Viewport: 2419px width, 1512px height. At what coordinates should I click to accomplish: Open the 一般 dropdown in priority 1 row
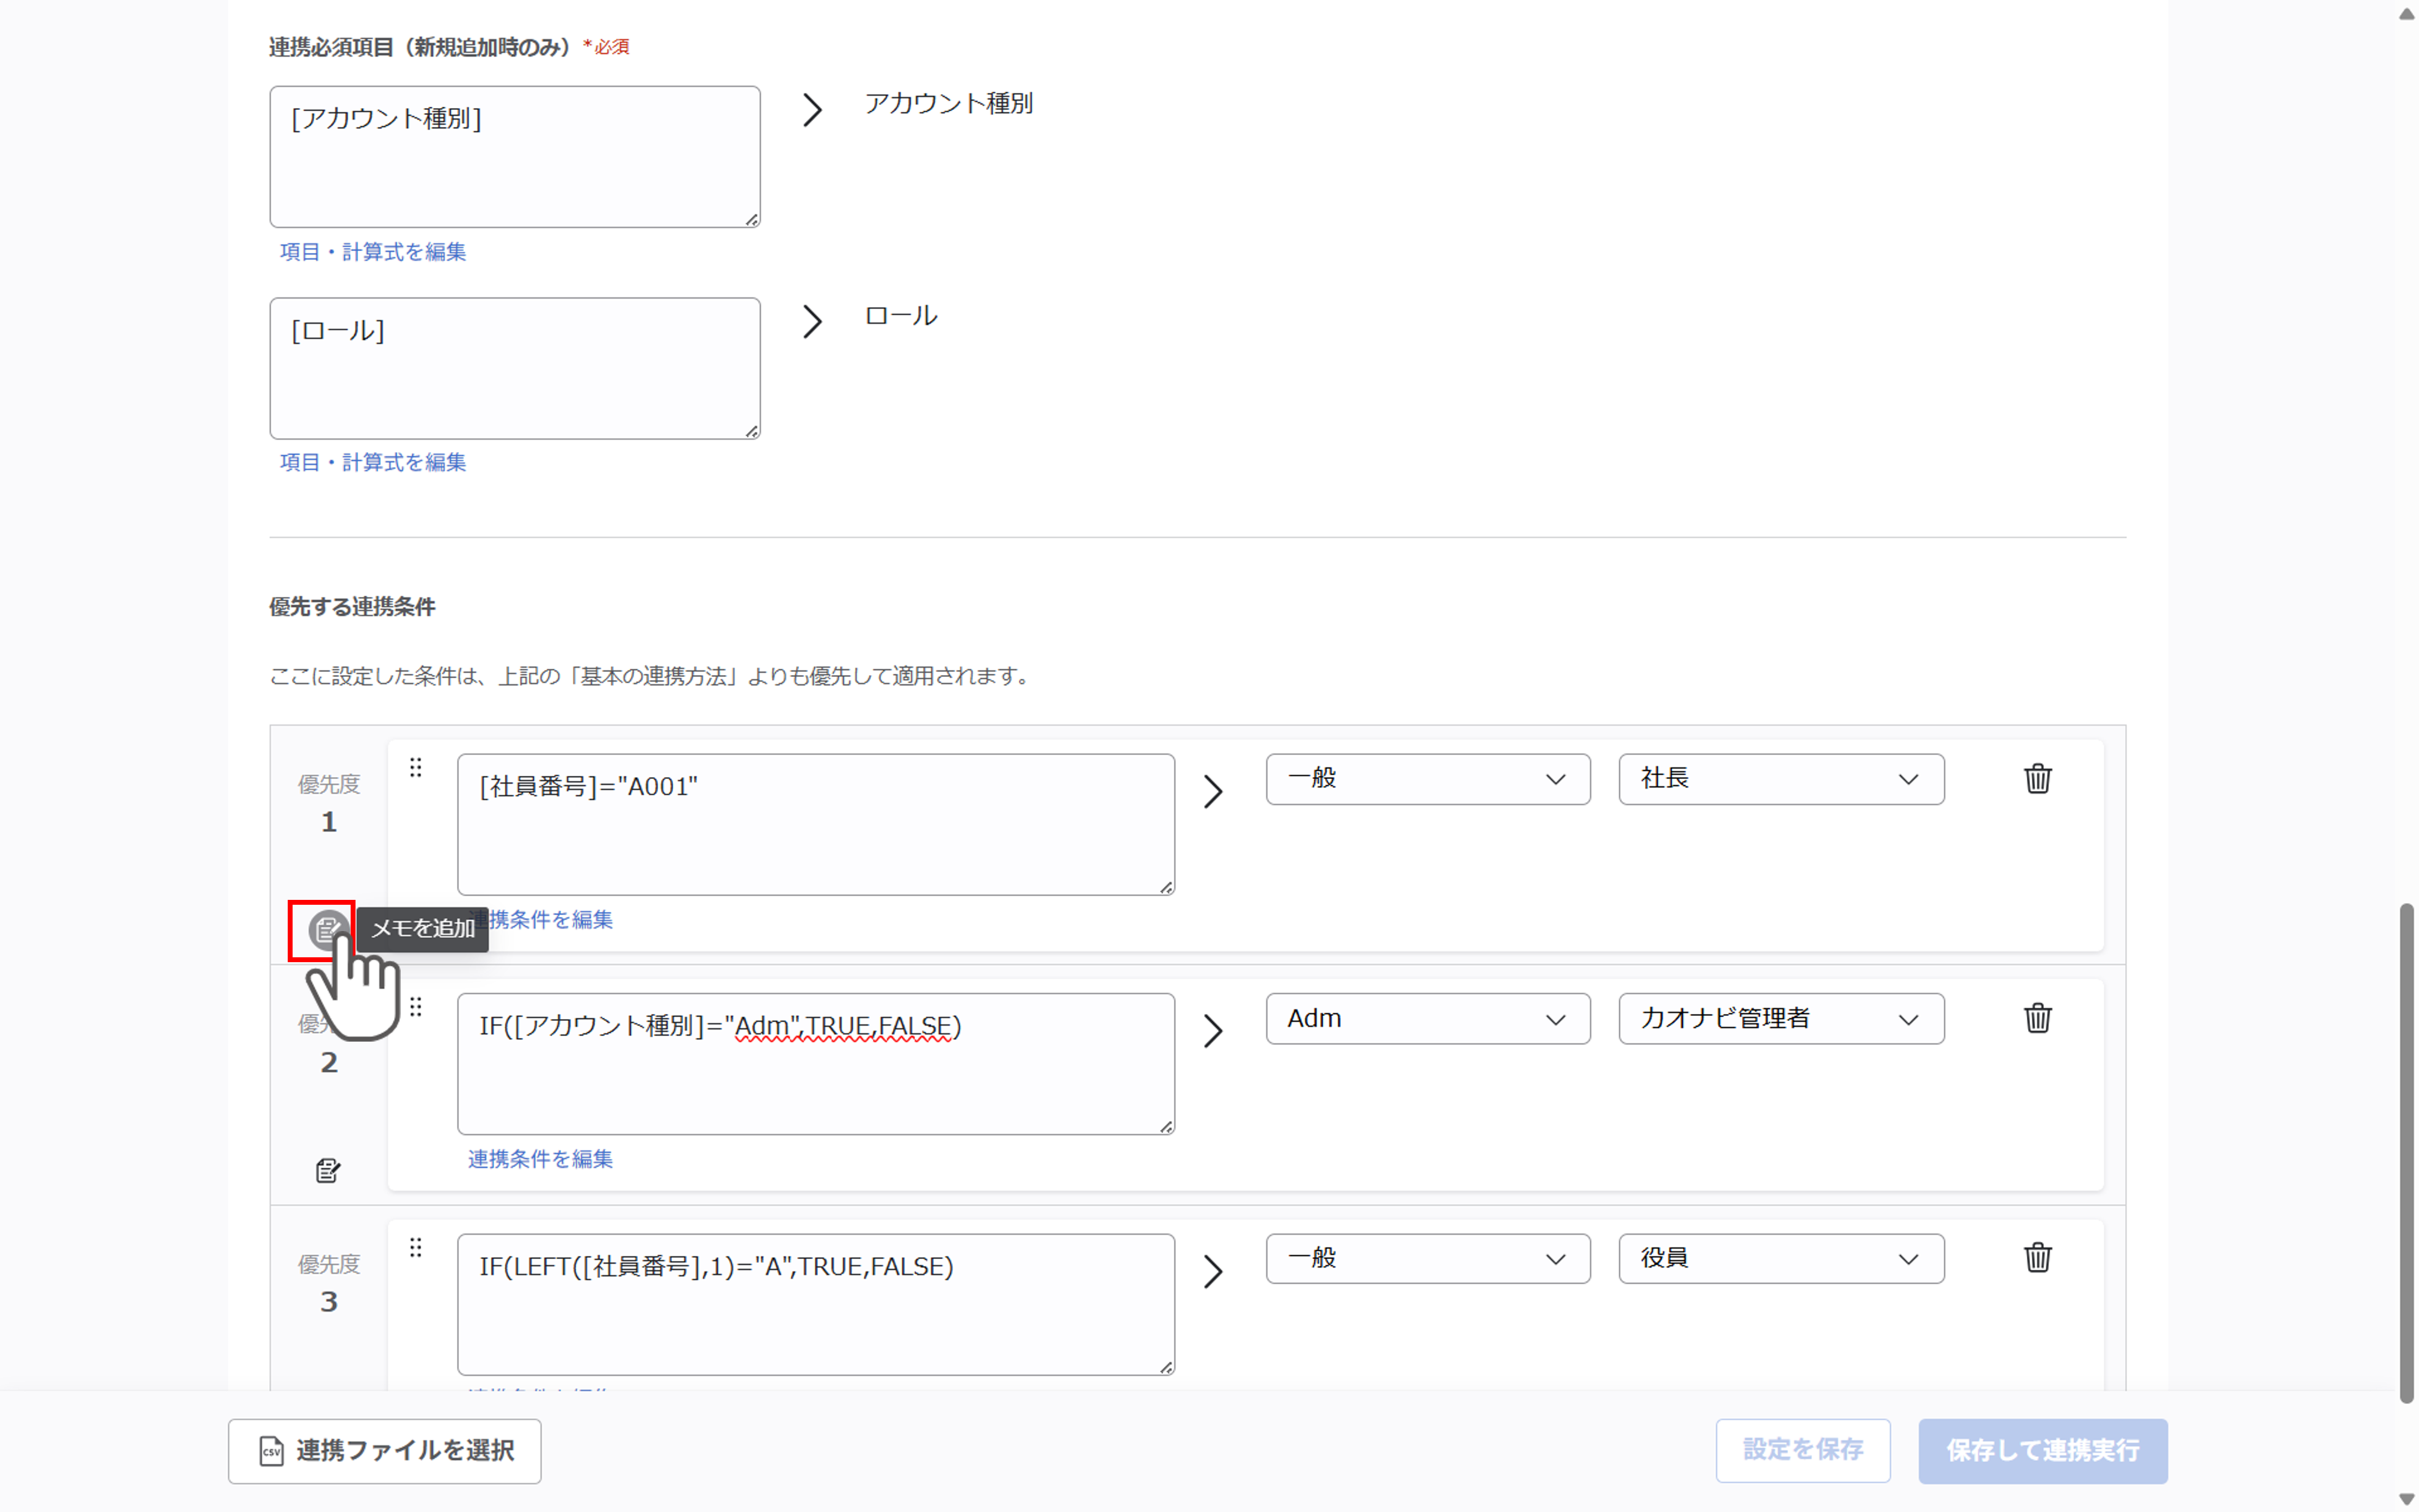point(1428,779)
